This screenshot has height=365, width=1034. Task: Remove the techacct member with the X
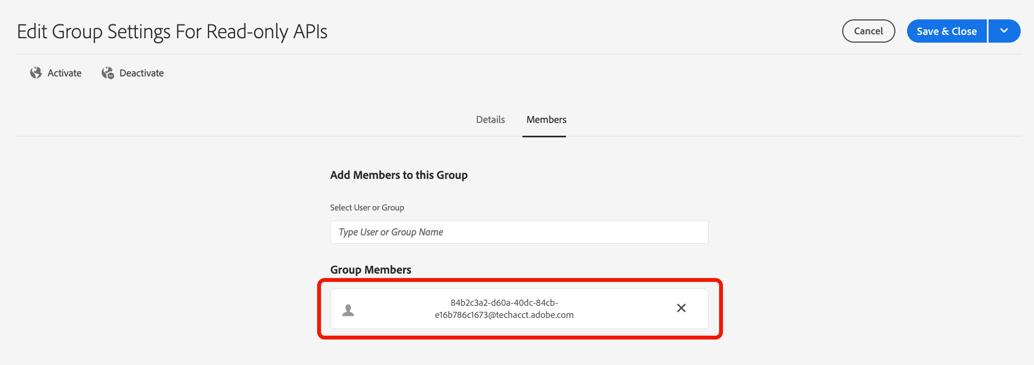[x=681, y=308]
